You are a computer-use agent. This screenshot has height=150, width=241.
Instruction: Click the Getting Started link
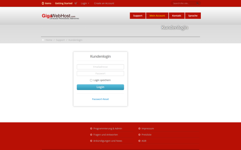63,3
